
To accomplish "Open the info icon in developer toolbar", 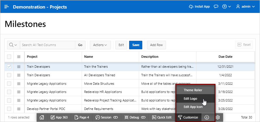I will 207,117.
